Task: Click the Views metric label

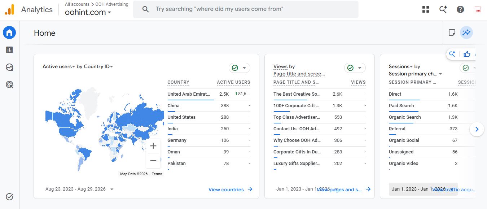Action: (x=280, y=66)
